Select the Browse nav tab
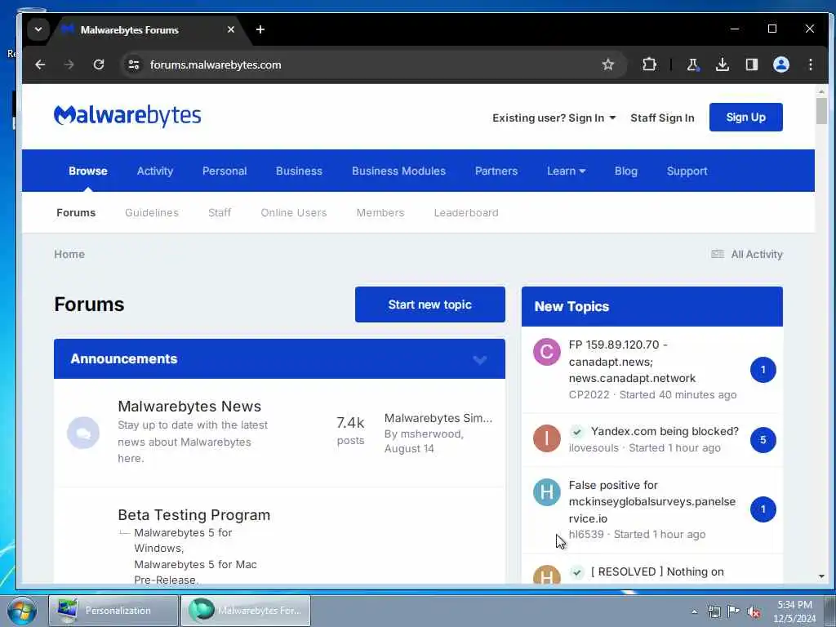The height and width of the screenshot is (627, 836). tap(88, 171)
